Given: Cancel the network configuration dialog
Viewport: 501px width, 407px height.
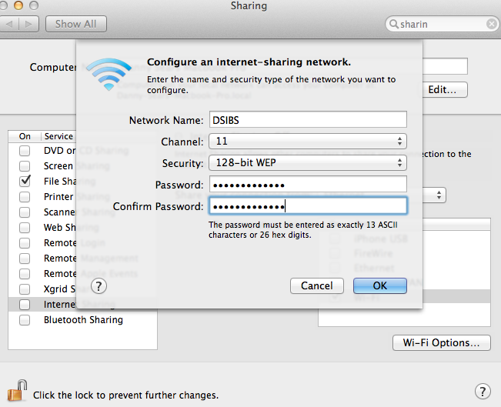Looking at the screenshot, I should 317,285.
